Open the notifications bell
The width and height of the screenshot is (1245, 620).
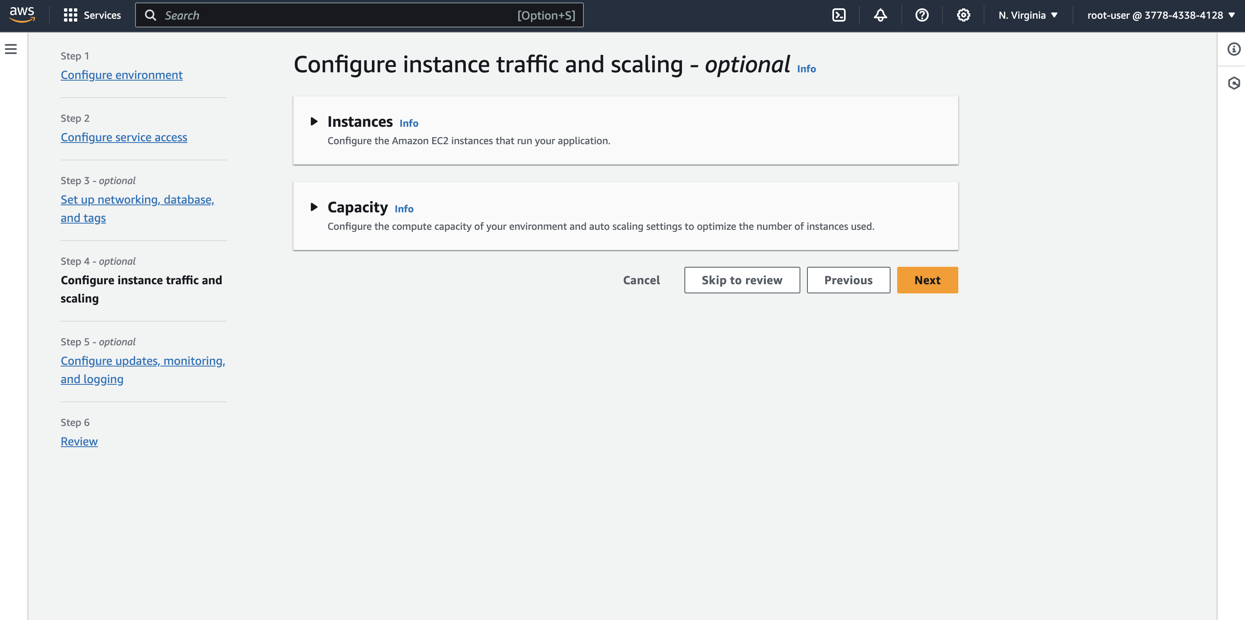coord(880,15)
